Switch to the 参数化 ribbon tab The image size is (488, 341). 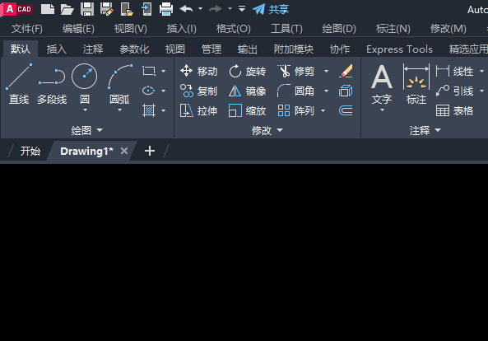point(134,49)
